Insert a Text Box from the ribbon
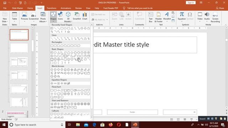The height and width of the screenshot is (128, 228). pyautogui.click(x=151, y=17)
